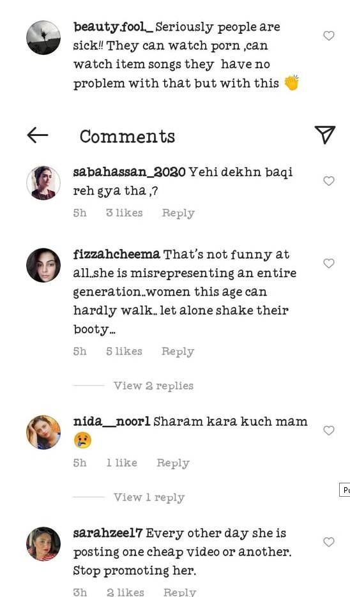
Task: Tap the paper plane share icon
Action: click(x=325, y=134)
